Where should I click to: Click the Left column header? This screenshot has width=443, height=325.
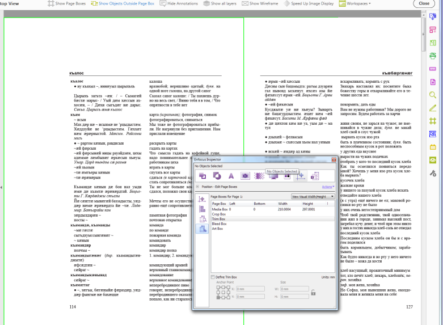pos(240,204)
